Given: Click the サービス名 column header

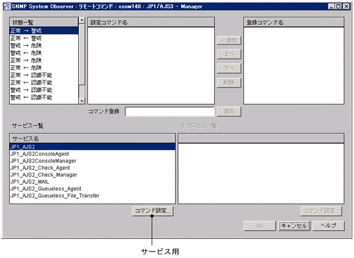Looking at the screenshot, I should pyautogui.click(x=92, y=139).
